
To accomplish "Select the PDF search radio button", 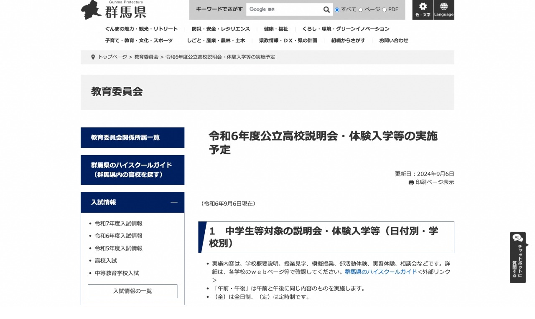I will point(384,10).
